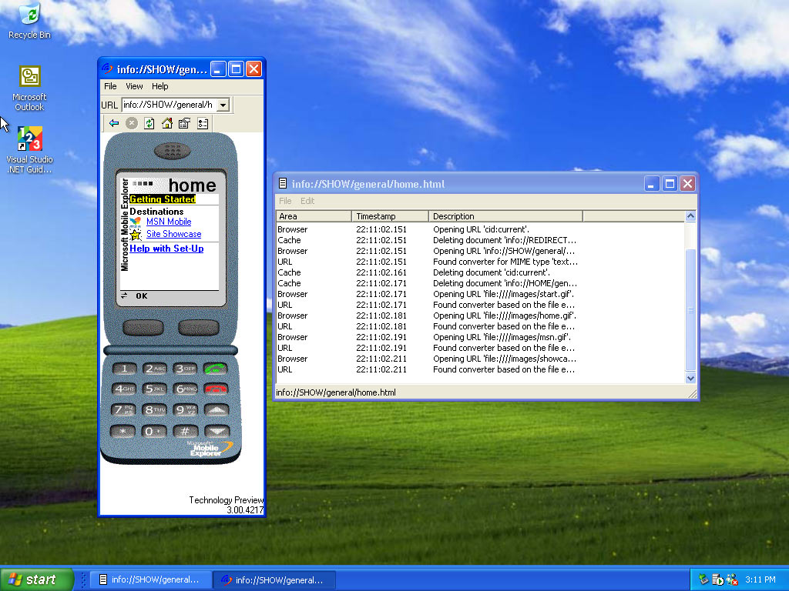The height and width of the screenshot is (591, 789).
Task: Tap the 2 ABC key on the phone
Action: 154,369
